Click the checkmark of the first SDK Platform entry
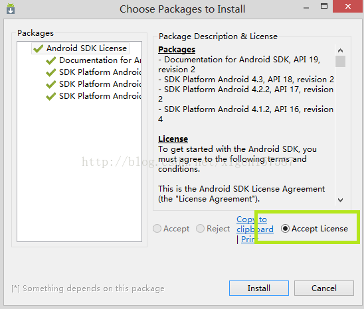The image size is (364, 309). click(51, 72)
